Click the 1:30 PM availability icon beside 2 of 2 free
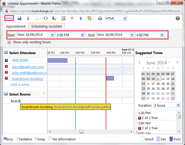Image resolution: width=185 pixels, height=145 pixels. [x=140, y=118]
